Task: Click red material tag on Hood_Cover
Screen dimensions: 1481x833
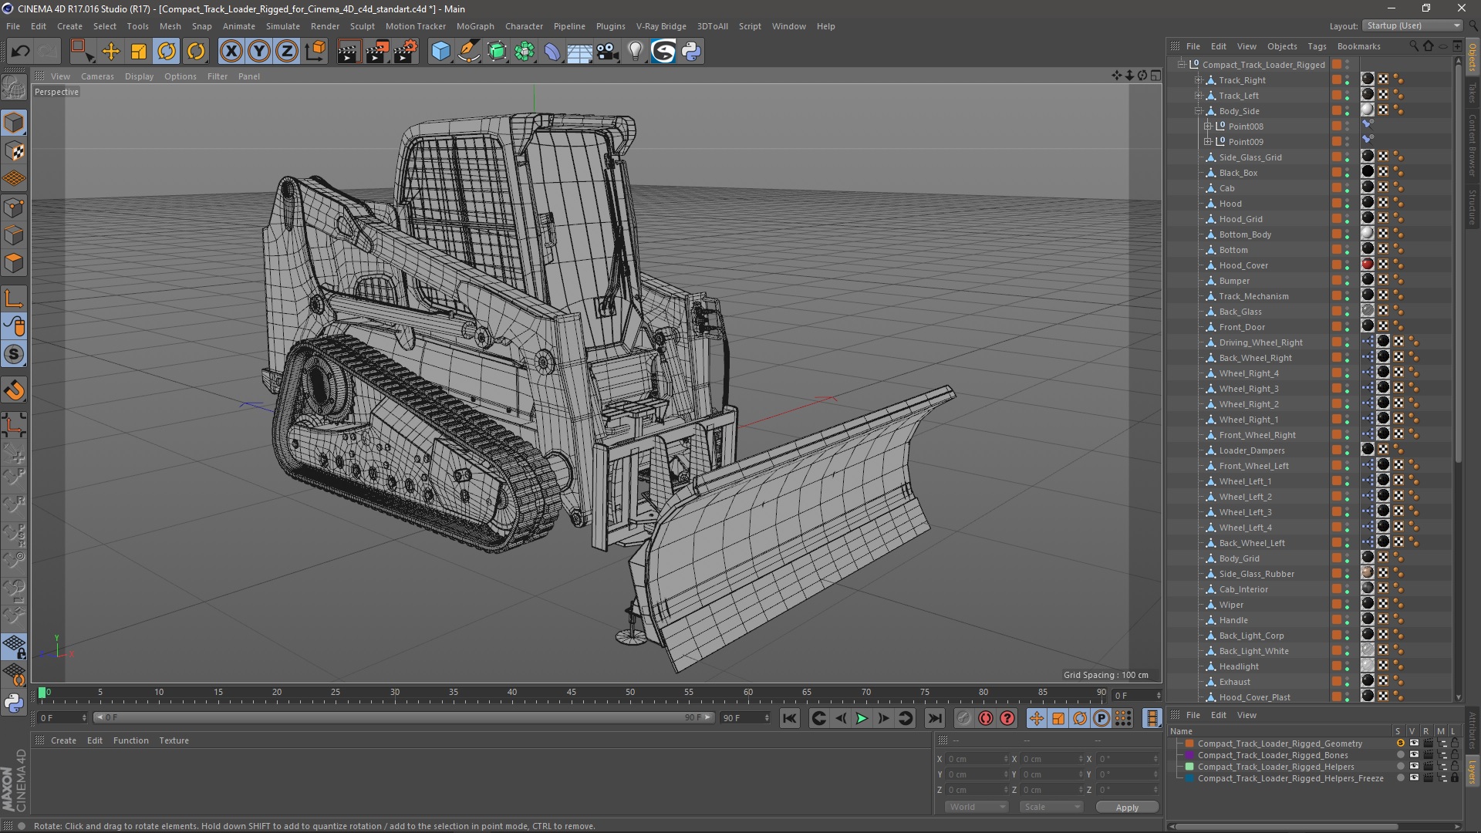Action: pyautogui.click(x=1368, y=265)
